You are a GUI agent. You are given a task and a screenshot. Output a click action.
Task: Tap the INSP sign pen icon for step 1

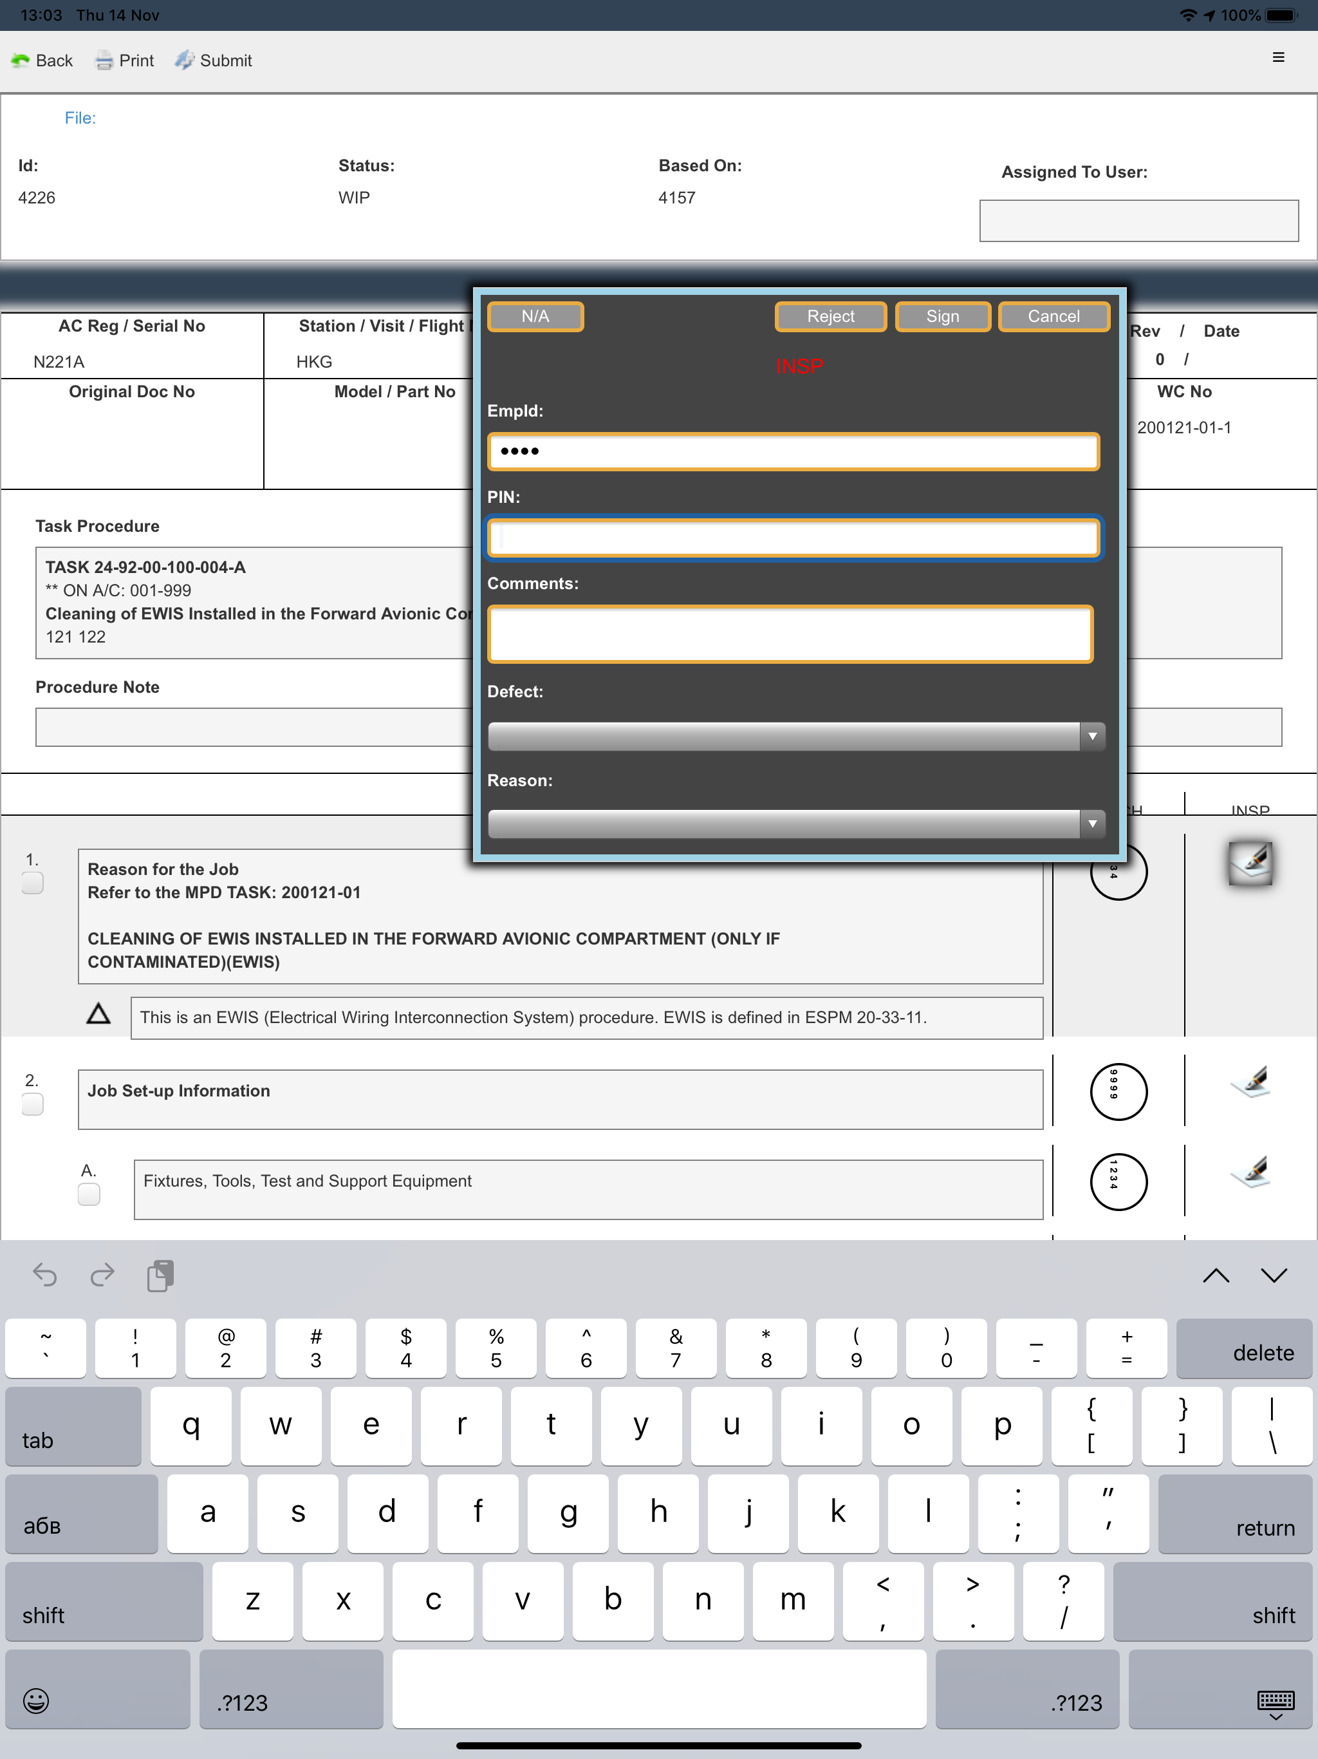coord(1250,863)
